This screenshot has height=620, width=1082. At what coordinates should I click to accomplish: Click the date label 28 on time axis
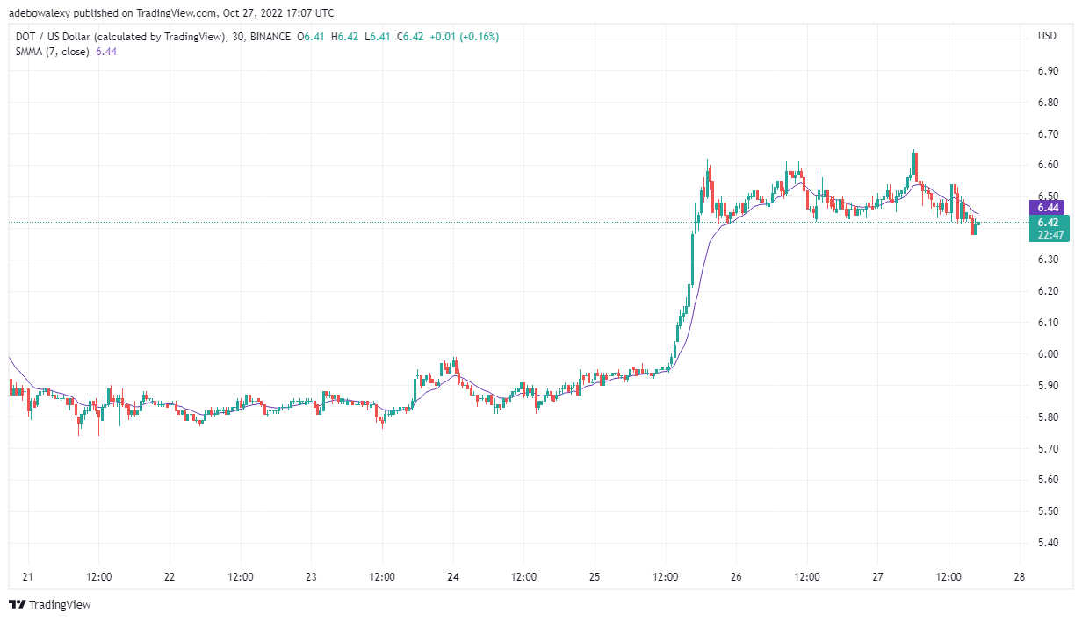(x=1020, y=577)
